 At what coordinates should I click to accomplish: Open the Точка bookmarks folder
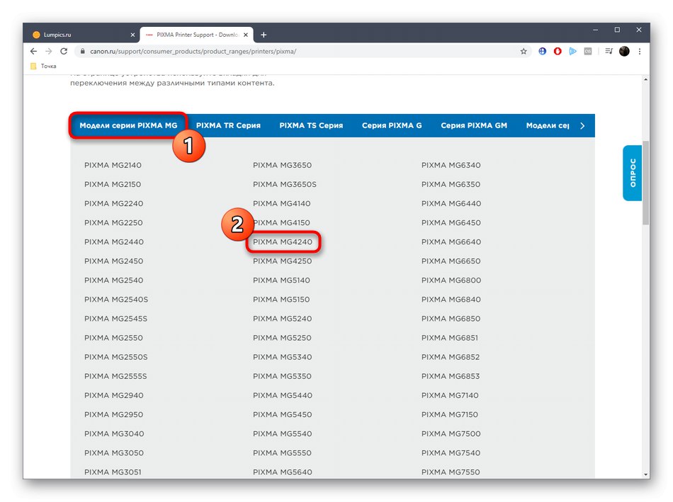[43, 66]
